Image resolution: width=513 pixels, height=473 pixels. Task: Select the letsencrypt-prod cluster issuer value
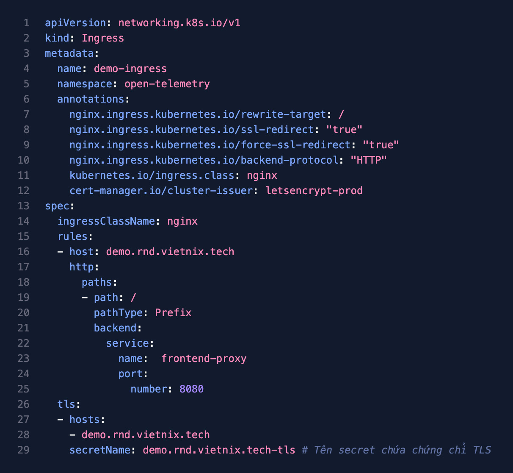[314, 191]
